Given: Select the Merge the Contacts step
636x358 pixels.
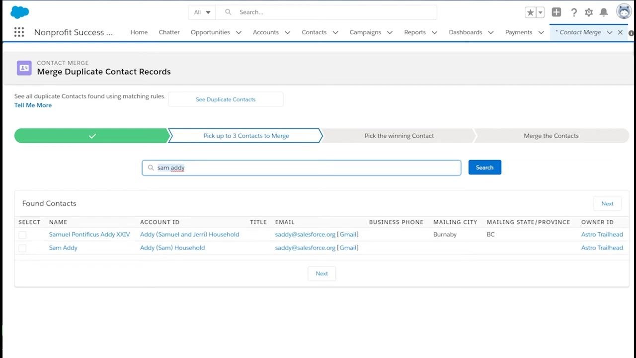Looking at the screenshot, I should coord(551,136).
